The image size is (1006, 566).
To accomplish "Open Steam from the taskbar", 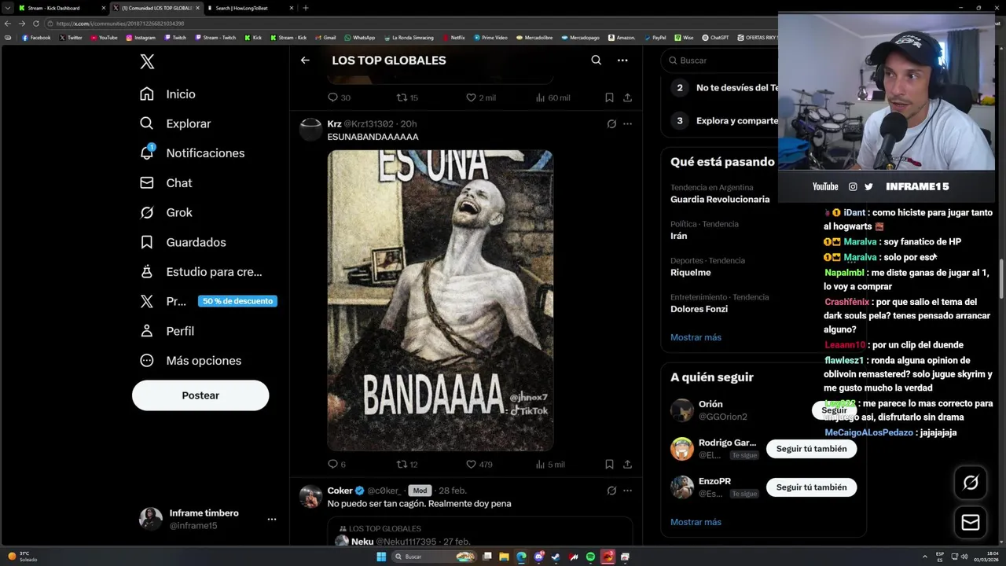I will click(556, 557).
